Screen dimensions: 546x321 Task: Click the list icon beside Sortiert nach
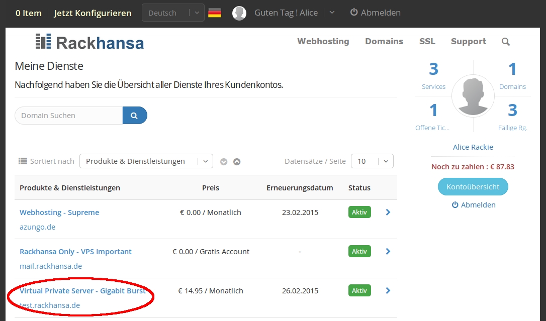coord(23,161)
